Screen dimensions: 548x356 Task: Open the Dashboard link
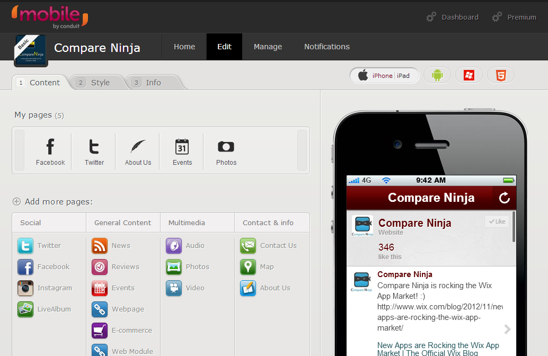tap(453, 17)
